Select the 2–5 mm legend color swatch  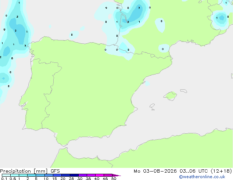32,175
